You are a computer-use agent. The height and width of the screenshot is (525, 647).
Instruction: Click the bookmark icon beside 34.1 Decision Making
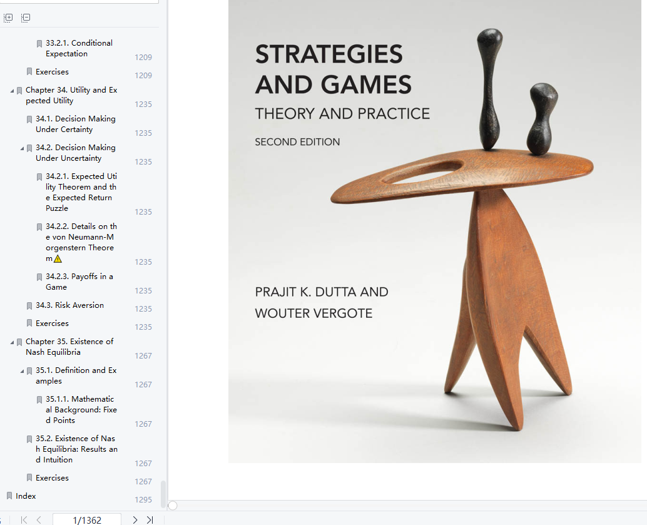[29, 120]
